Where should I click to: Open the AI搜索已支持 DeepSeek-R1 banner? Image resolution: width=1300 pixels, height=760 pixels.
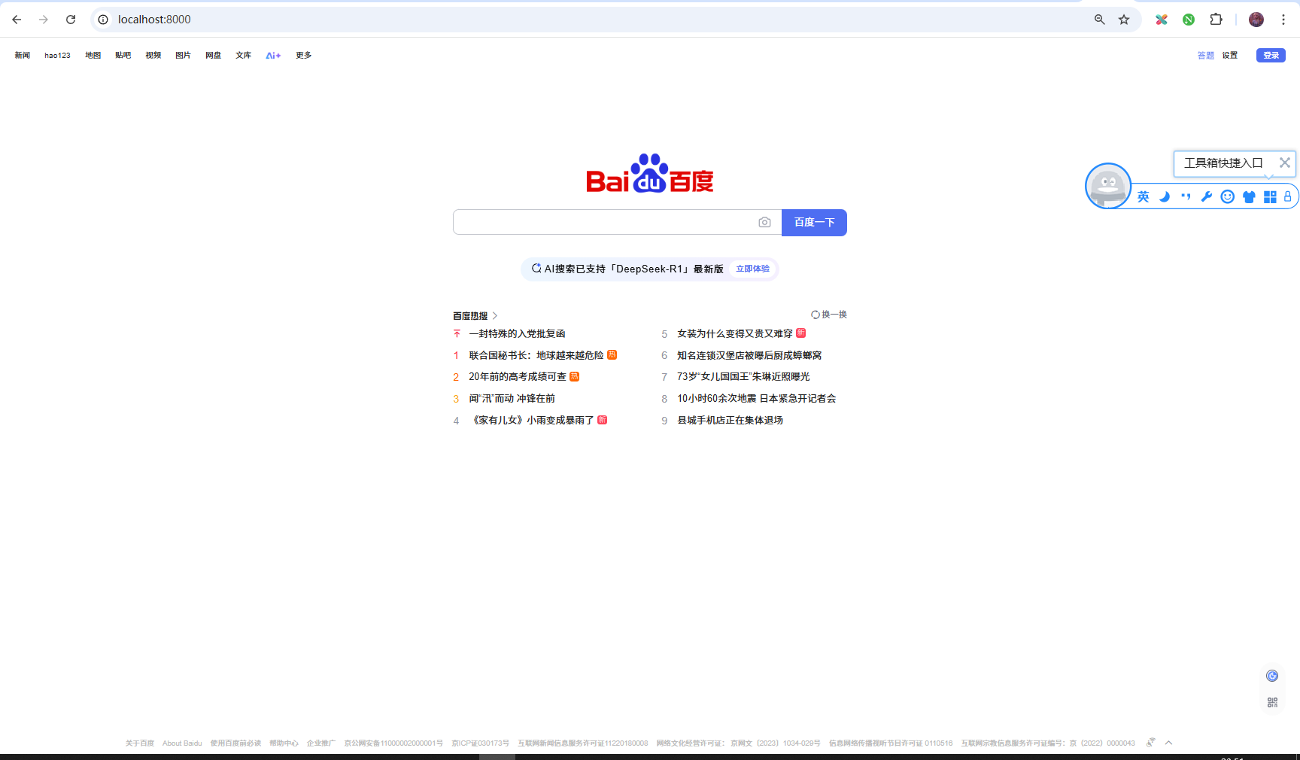tap(649, 269)
